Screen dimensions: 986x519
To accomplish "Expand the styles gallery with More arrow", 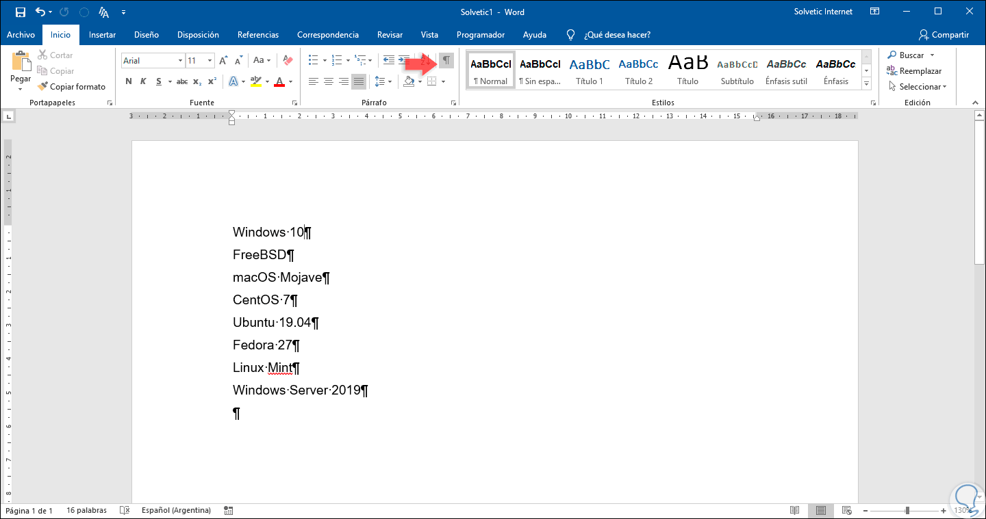I will 866,83.
